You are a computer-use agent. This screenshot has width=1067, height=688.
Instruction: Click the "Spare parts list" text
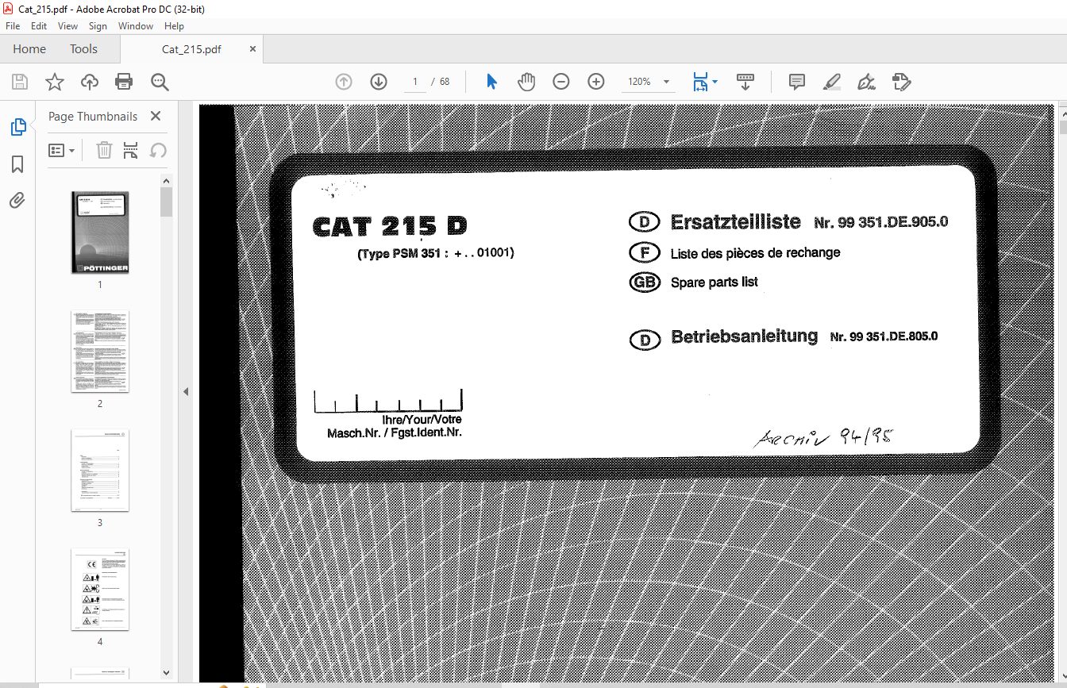click(x=714, y=282)
